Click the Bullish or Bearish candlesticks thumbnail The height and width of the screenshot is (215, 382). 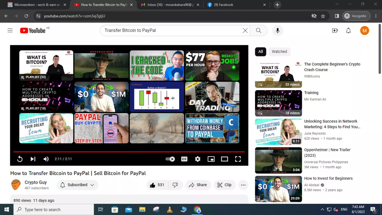[x=157, y=97]
